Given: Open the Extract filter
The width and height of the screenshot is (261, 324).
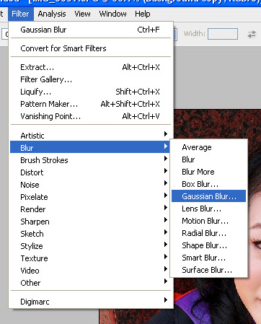Looking at the screenshot, I should pyautogui.click(x=91, y=67).
